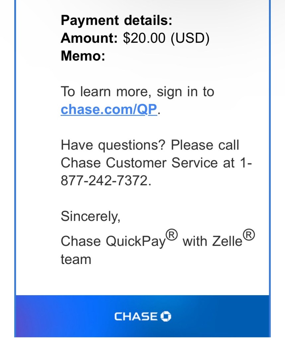The height and width of the screenshot is (340, 285).
Task: Click the '(USD)' currency text
Action: pyautogui.click(x=190, y=39)
